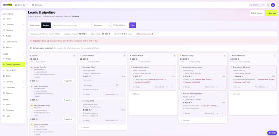Open Contracts in the sidebar
This screenshot has height=136, width=279.
(13, 110)
